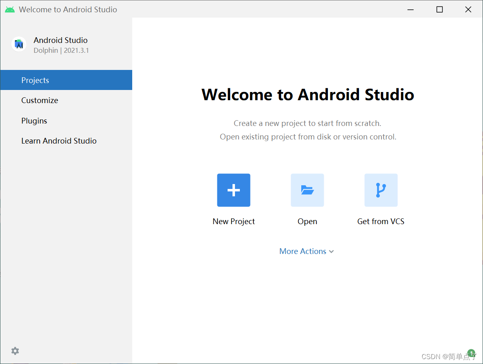Open the Customize section
Screen dimensions: 483x364
(40, 100)
